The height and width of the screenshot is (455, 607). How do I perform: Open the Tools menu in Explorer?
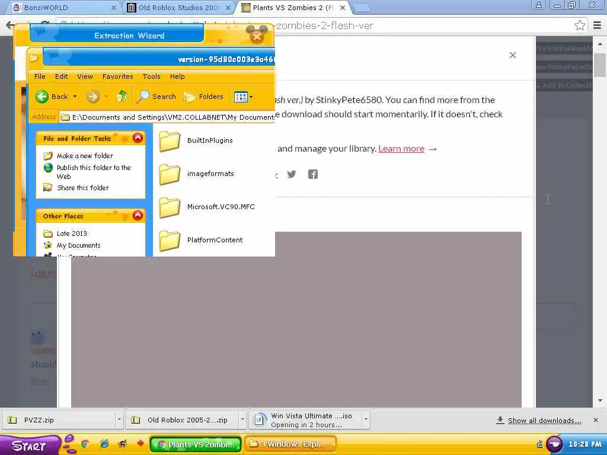coord(151,76)
